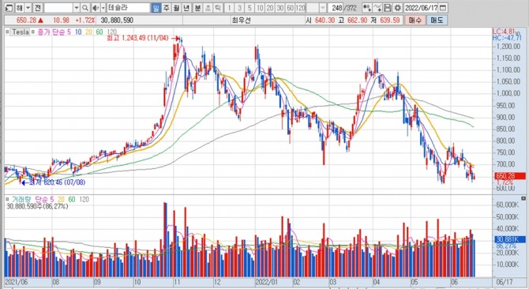529x289 pixels.
Task: Switch to the 월 monthly chart tab
Action: coord(176,8)
